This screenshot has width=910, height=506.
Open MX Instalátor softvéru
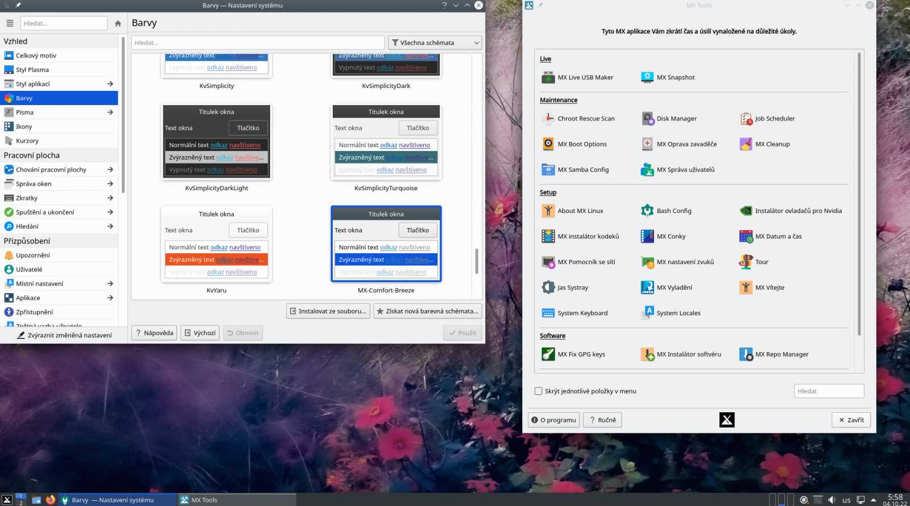681,354
